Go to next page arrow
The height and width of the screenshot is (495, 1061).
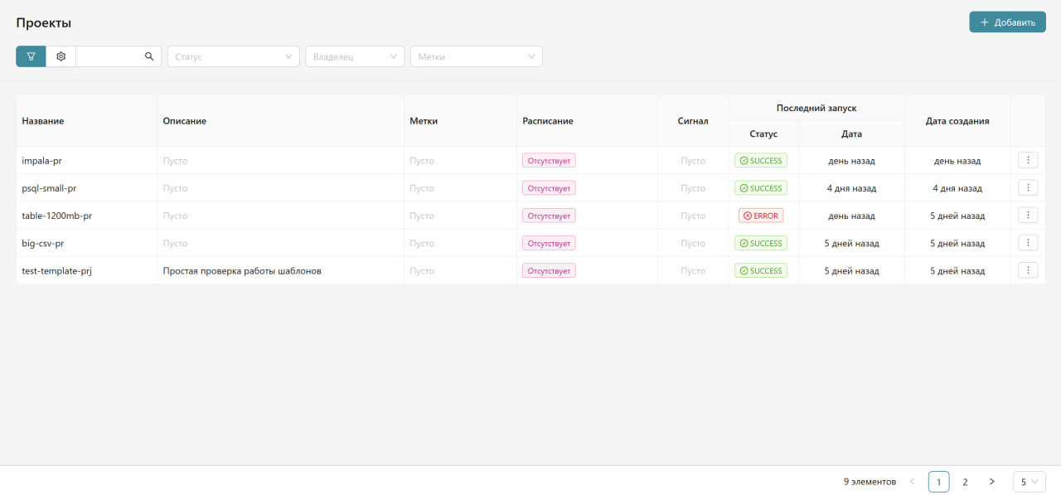pyautogui.click(x=992, y=482)
